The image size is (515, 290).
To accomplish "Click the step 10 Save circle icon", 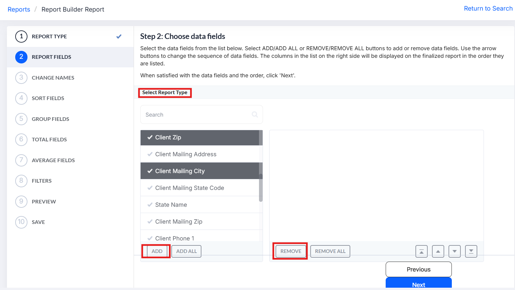I will click(21, 222).
